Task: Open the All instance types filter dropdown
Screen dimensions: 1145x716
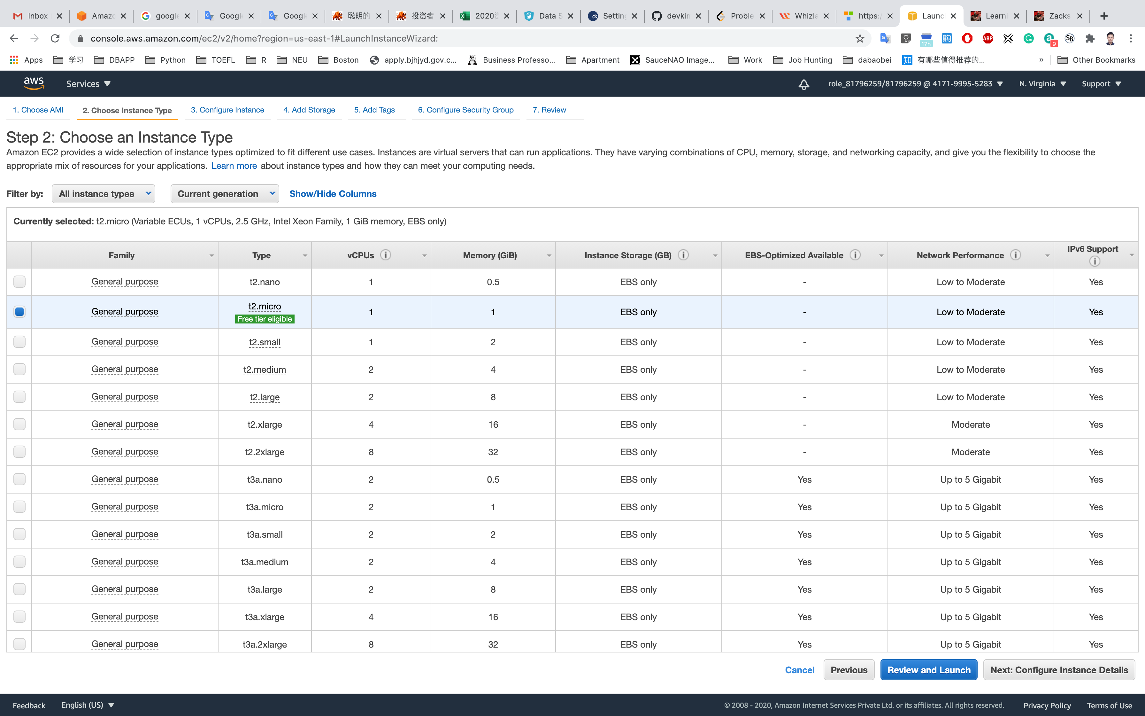Action: (104, 194)
